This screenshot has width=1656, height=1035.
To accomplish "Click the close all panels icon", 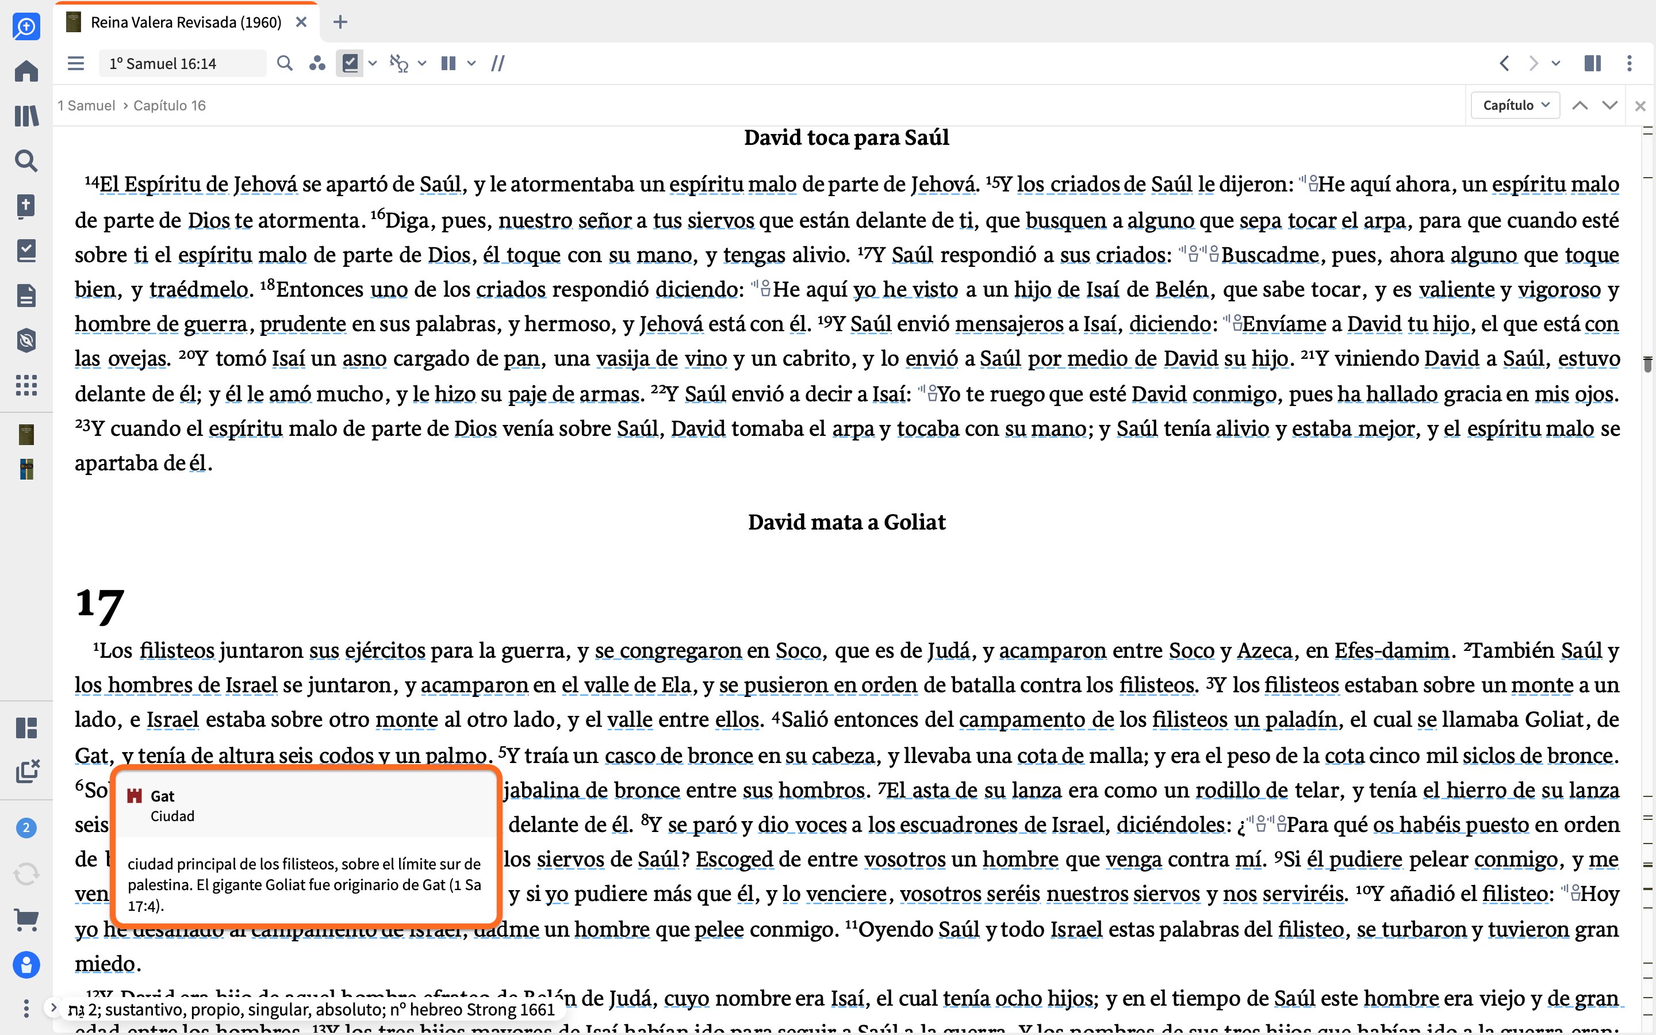I will [x=26, y=772].
